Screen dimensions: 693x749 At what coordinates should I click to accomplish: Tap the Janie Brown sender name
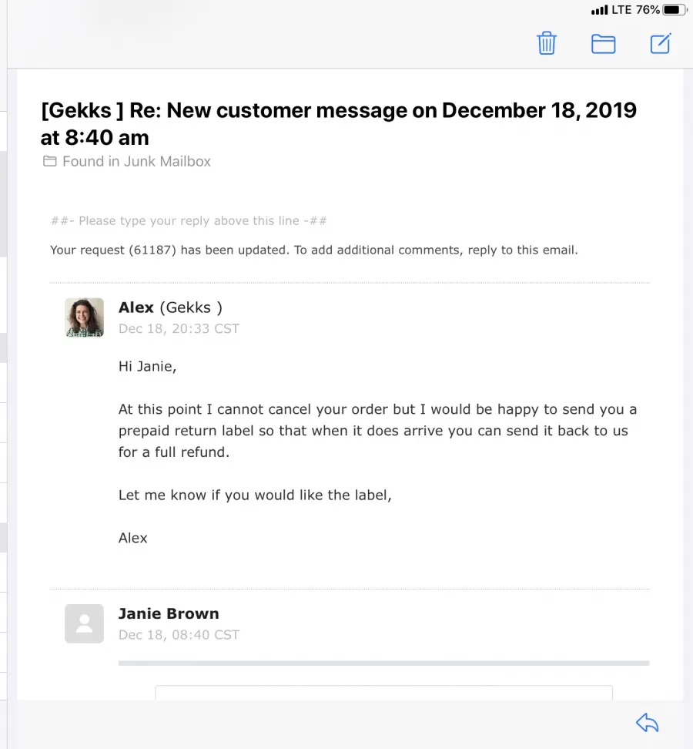pyautogui.click(x=169, y=613)
